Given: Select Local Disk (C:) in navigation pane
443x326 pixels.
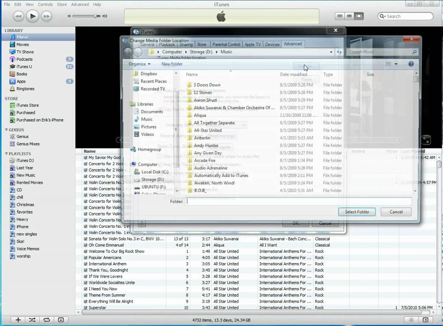Looking at the screenshot, I should 154,172.
